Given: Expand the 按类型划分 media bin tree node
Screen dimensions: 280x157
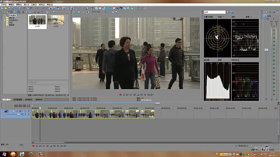Looking at the screenshot, I should click(x=5, y=20).
